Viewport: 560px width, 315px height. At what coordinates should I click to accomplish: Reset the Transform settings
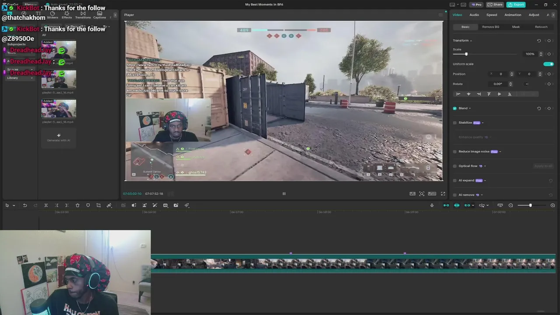(x=539, y=40)
